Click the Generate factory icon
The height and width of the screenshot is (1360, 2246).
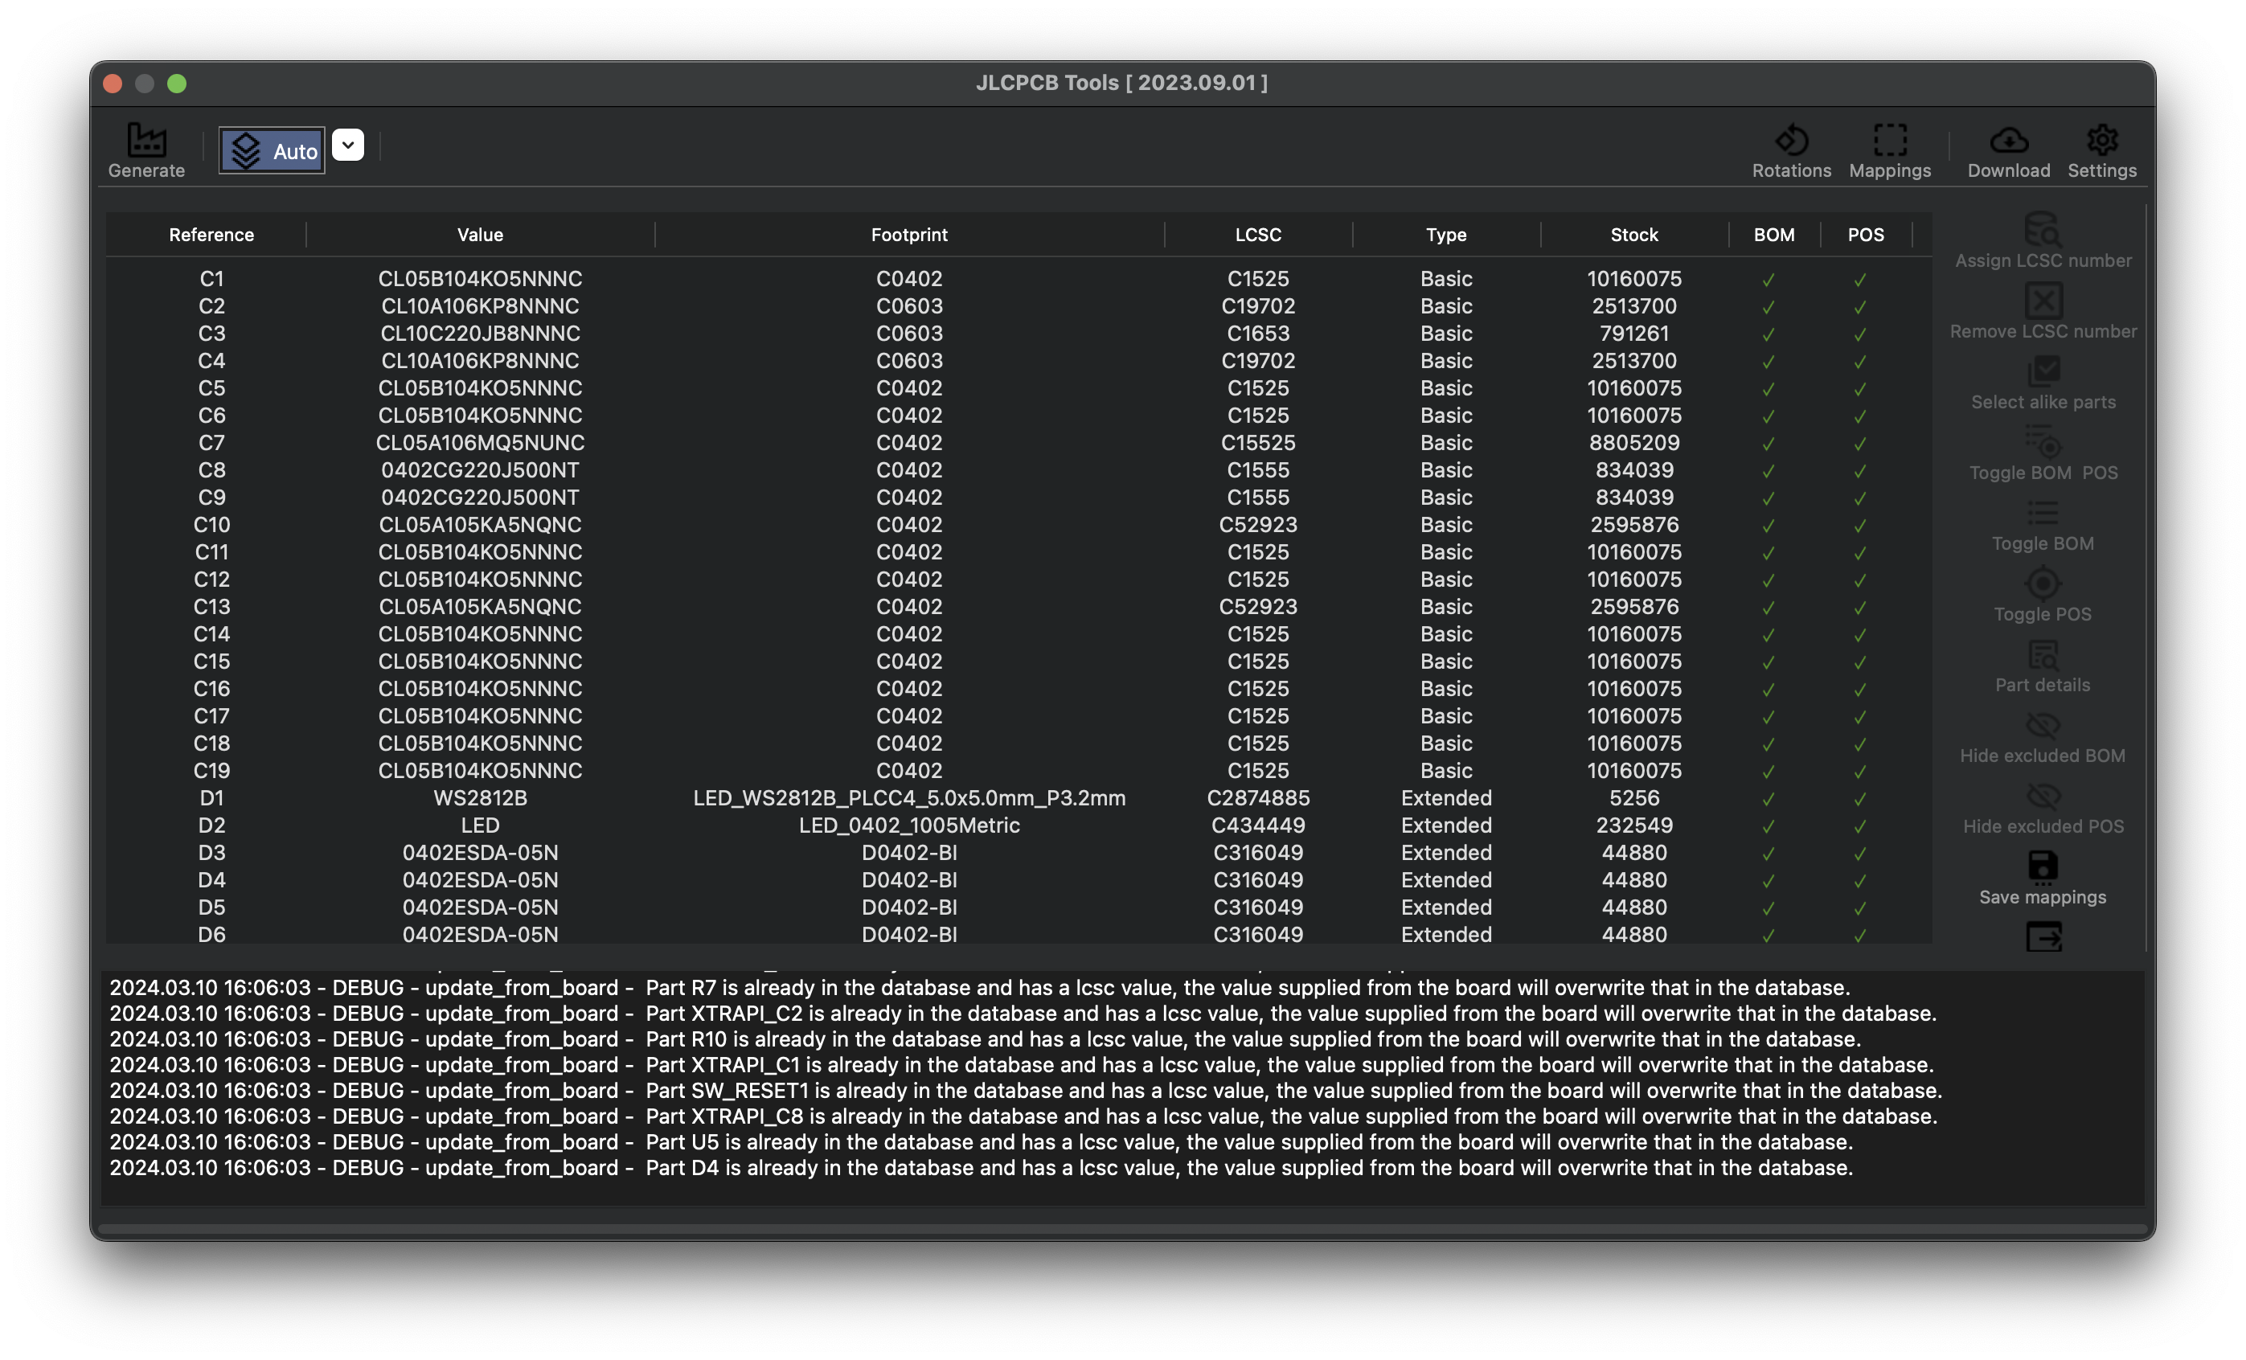pyautogui.click(x=145, y=140)
